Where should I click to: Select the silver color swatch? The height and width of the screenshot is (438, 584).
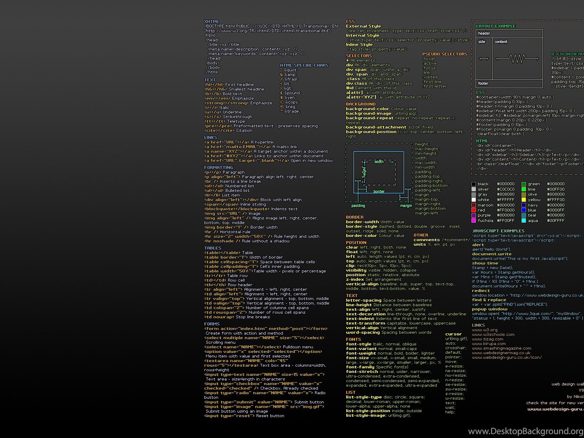pos(473,189)
